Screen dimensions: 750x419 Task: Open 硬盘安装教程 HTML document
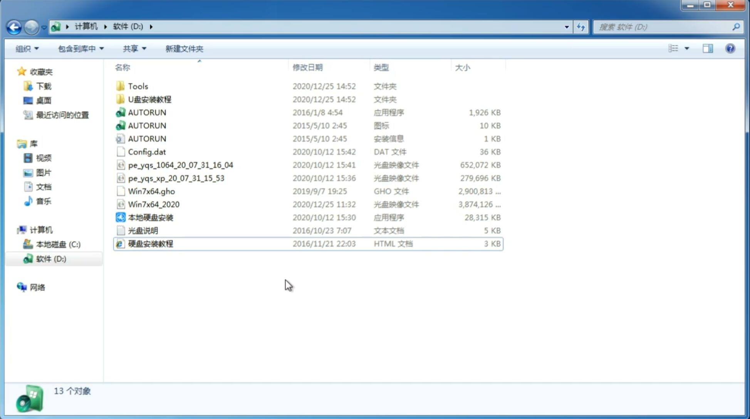150,243
